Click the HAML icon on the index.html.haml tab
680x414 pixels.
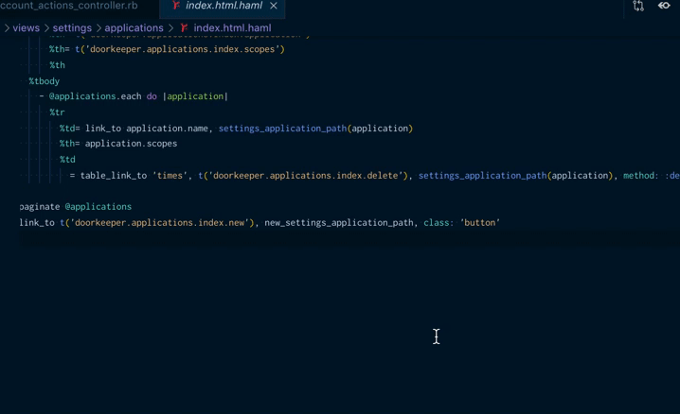[x=175, y=6]
